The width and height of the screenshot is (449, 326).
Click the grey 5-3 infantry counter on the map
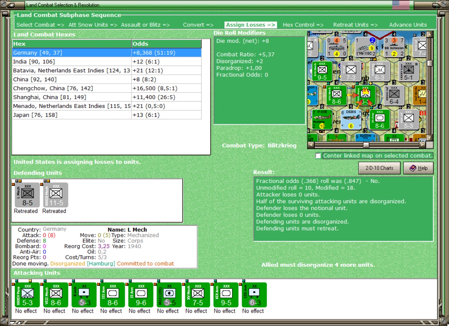pos(408,119)
